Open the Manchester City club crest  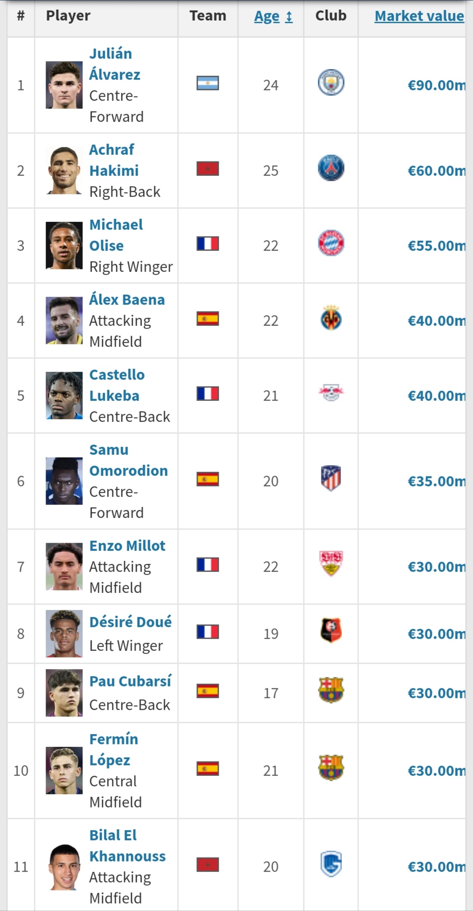pyautogui.click(x=331, y=82)
